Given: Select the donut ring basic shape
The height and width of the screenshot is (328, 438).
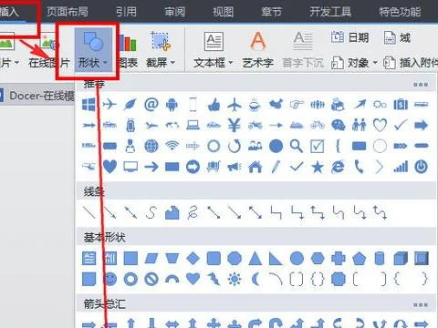Looking at the screenshot, I should pyautogui.click(x=130, y=279).
